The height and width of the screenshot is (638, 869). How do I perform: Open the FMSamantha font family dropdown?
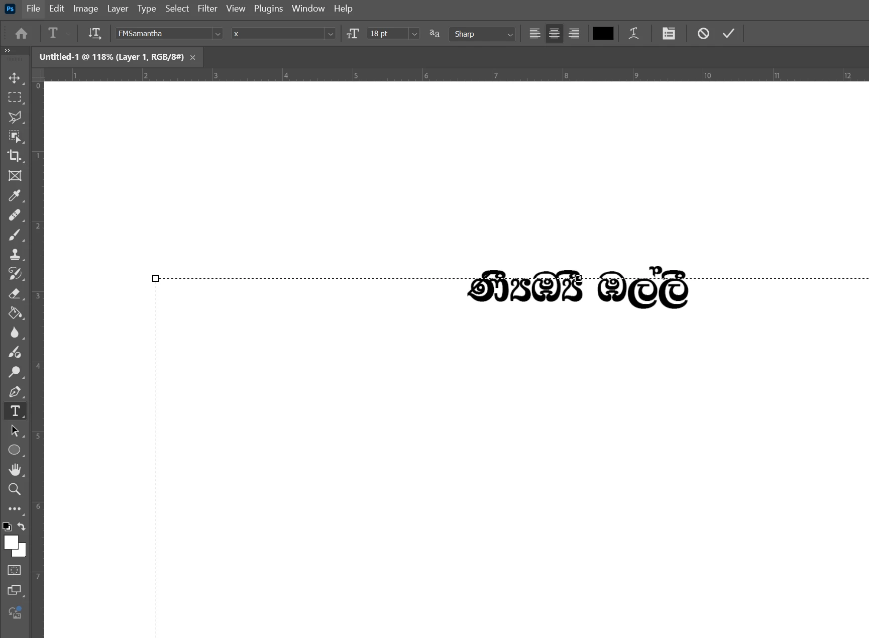tap(217, 34)
